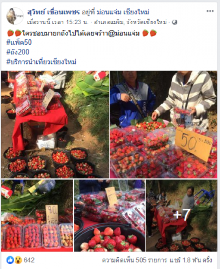Open photo with the 50 price sign

click(x=163, y=124)
